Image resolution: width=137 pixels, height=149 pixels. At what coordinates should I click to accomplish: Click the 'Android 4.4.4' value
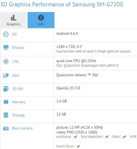[x=67, y=33]
